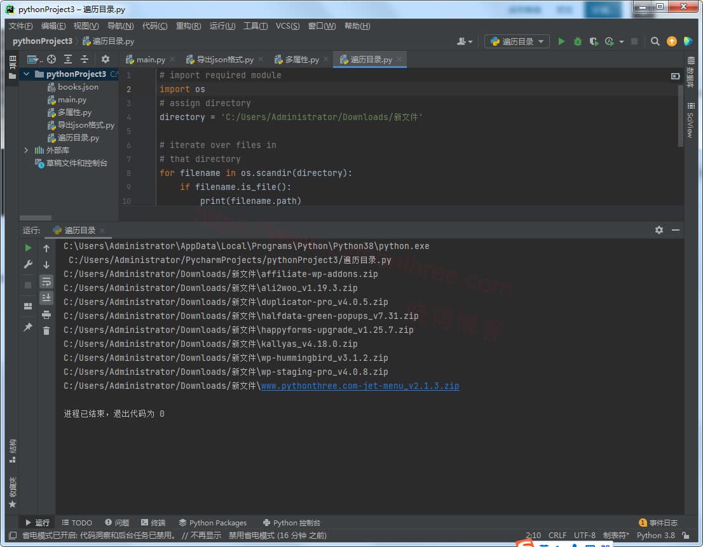The image size is (703, 547).
Task: Open 草稿文件和控制台 node
Action: click(x=71, y=163)
